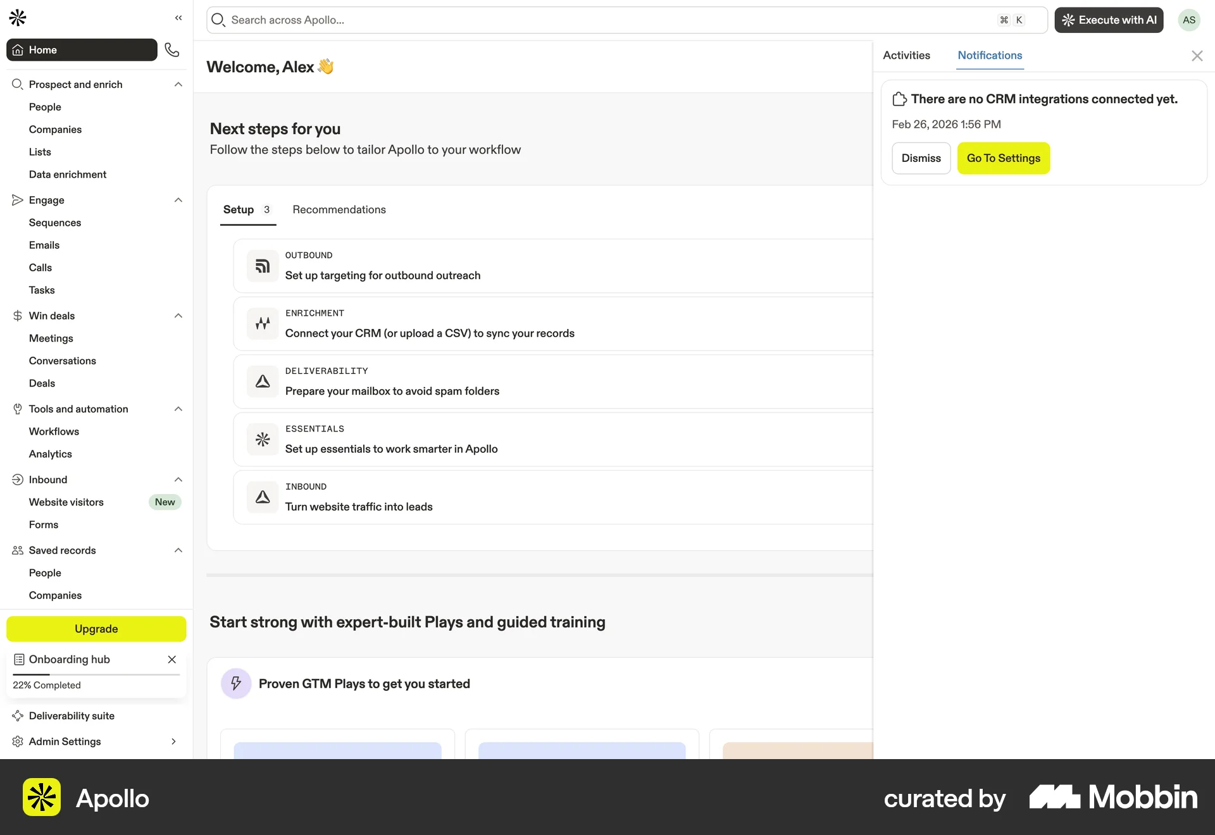Screen dimensions: 1215x835
Task: Click the Go To Settings button
Action: (1003, 159)
